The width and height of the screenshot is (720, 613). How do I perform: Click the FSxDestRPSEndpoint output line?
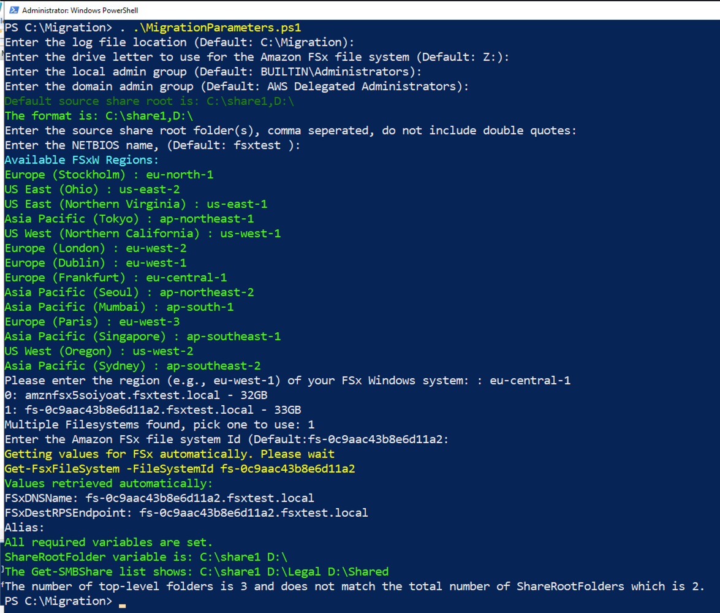coord(186,513)
